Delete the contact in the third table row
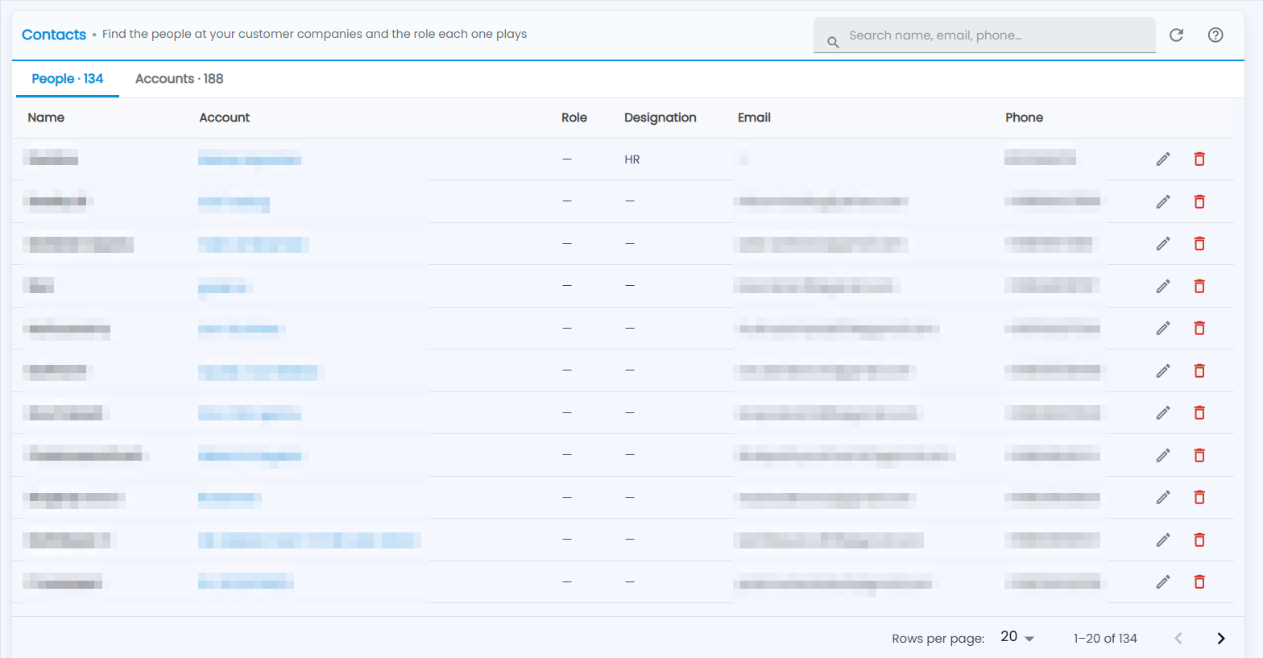1263x658 pixels. pyautogui.click(x=1199, y=243)
